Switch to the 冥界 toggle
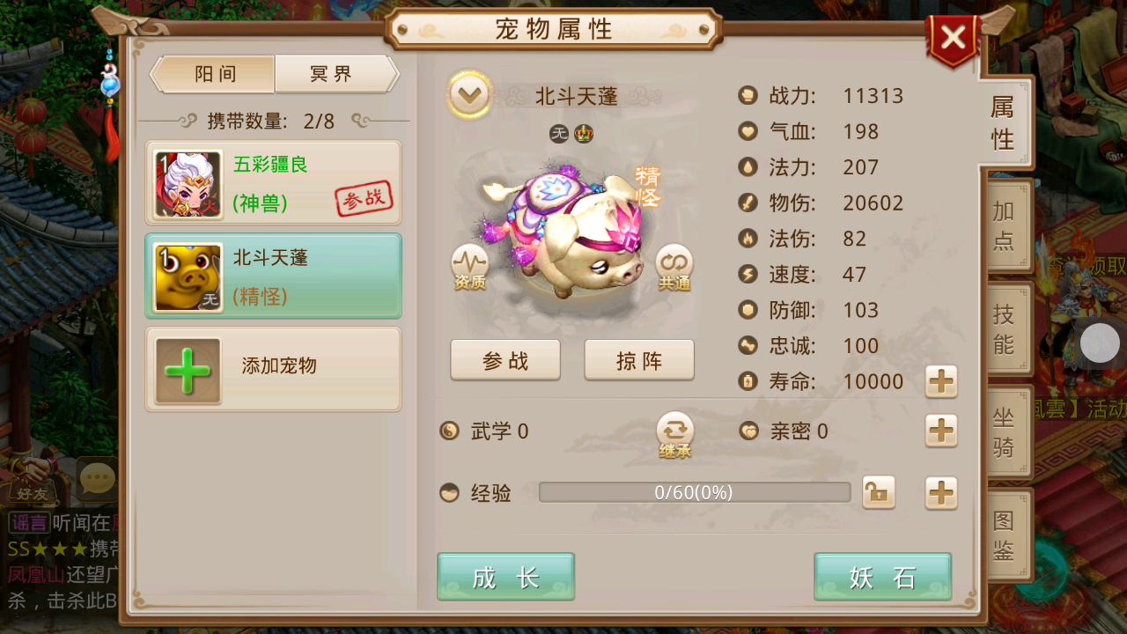This screenshot has height=634, width=1127. 336,74
